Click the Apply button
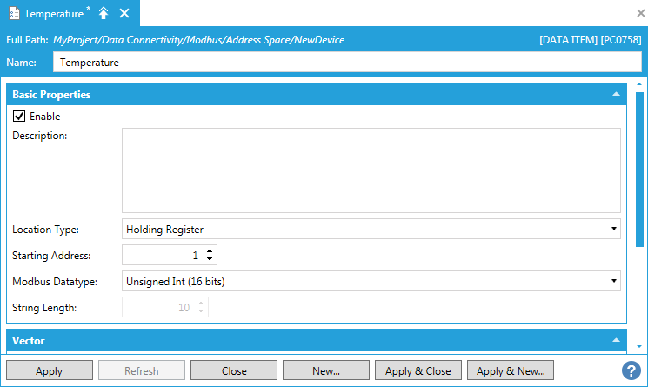 click(49, 371)
